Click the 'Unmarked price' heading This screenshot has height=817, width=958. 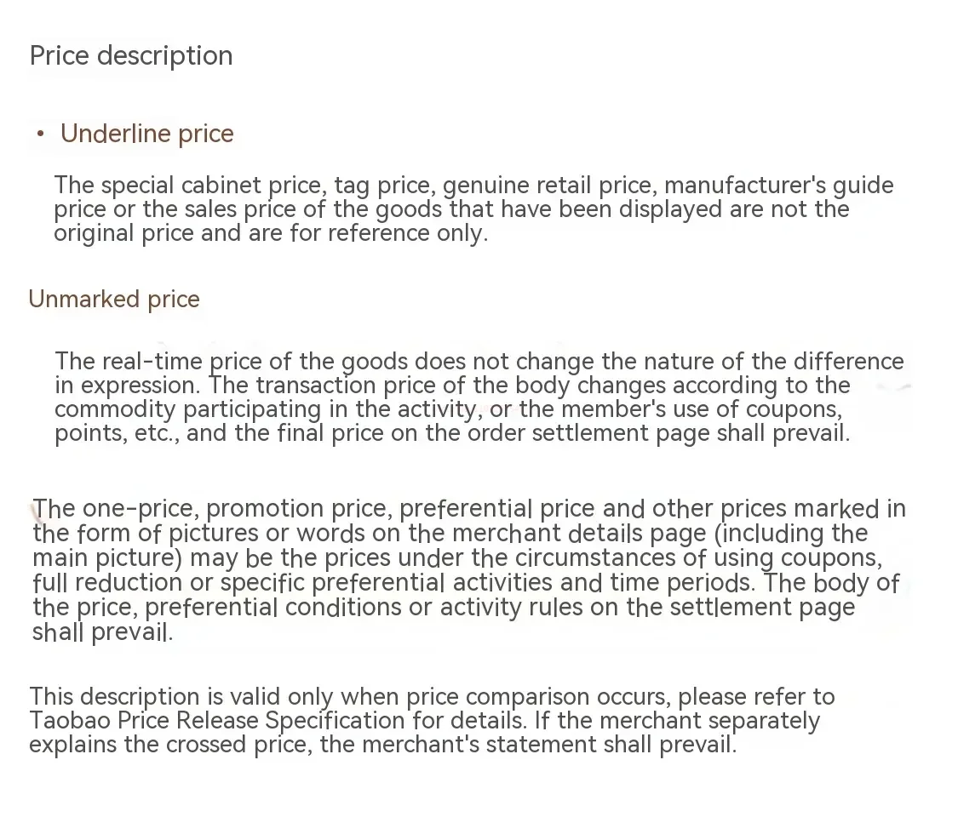point(114,300)
